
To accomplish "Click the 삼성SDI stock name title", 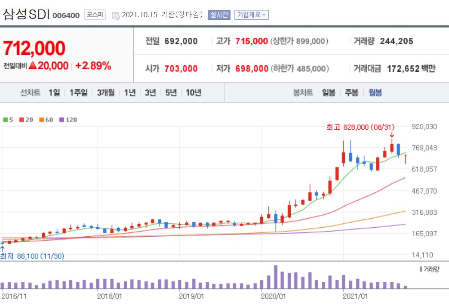I will coord(26,14).
